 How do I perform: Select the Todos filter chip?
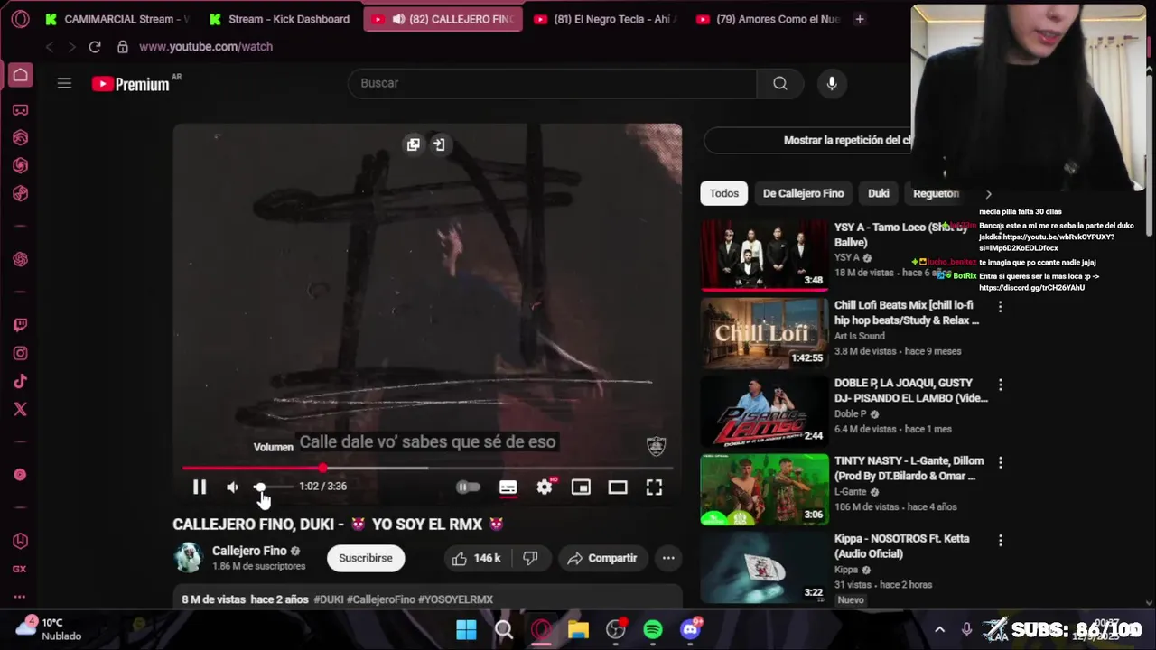click(723, 193)
